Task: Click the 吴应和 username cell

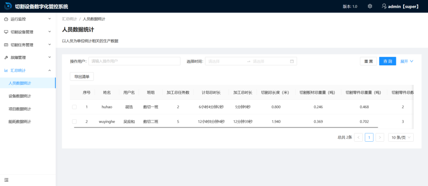Action: pyautogui.click(x=129, y=121)
